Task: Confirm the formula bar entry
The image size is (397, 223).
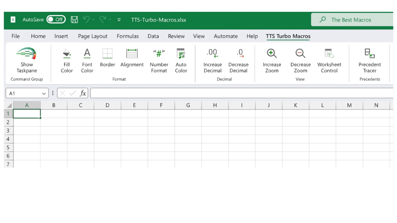Action: pyautogui.click(x=73, y=93)
